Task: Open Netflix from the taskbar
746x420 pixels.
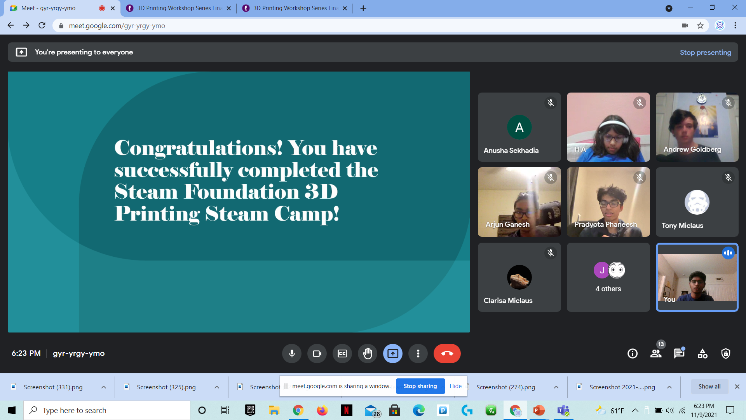Action: [x=346, y=410]
